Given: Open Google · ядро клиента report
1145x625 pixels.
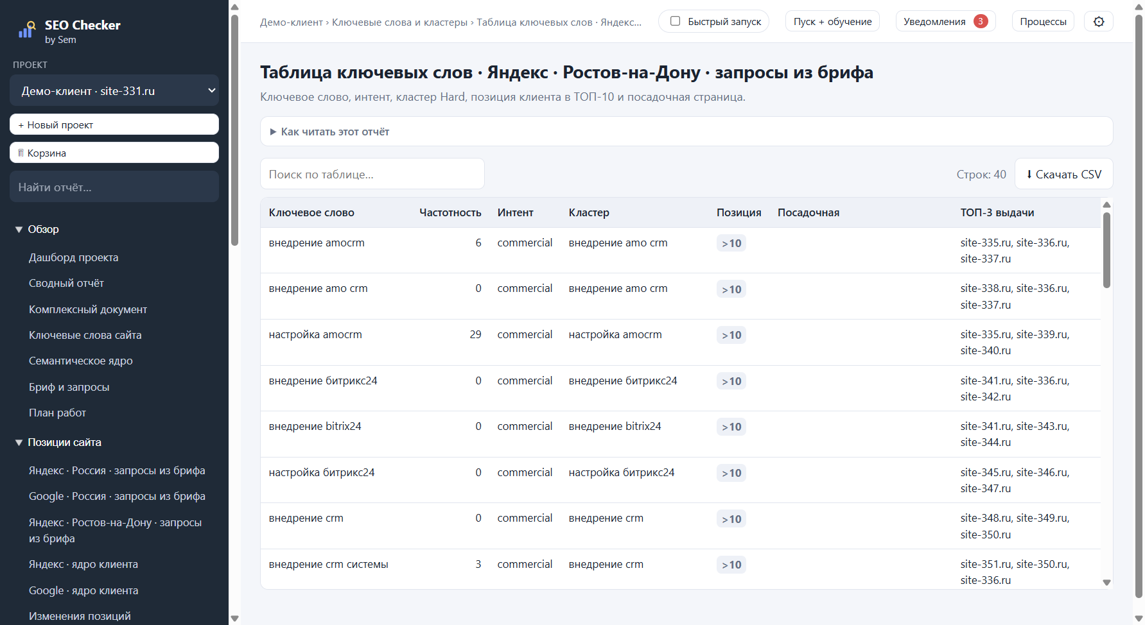Looking at the screenshot, I should click(x=83, y=590).
